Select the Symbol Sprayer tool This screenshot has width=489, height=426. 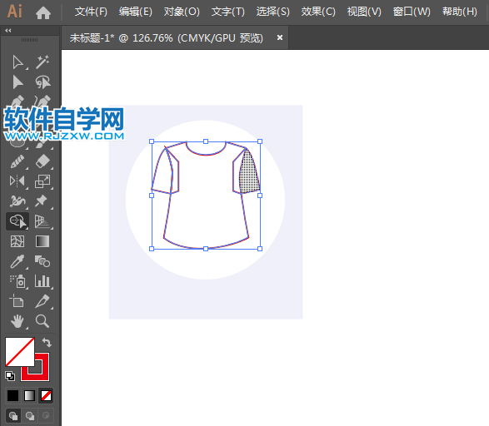pyautogui.click(x=17, y=281)
